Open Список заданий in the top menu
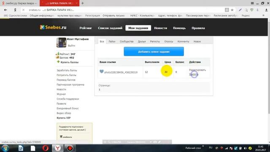Image resolution: width=270 pixels, height=152 pixels. [110, 28]
